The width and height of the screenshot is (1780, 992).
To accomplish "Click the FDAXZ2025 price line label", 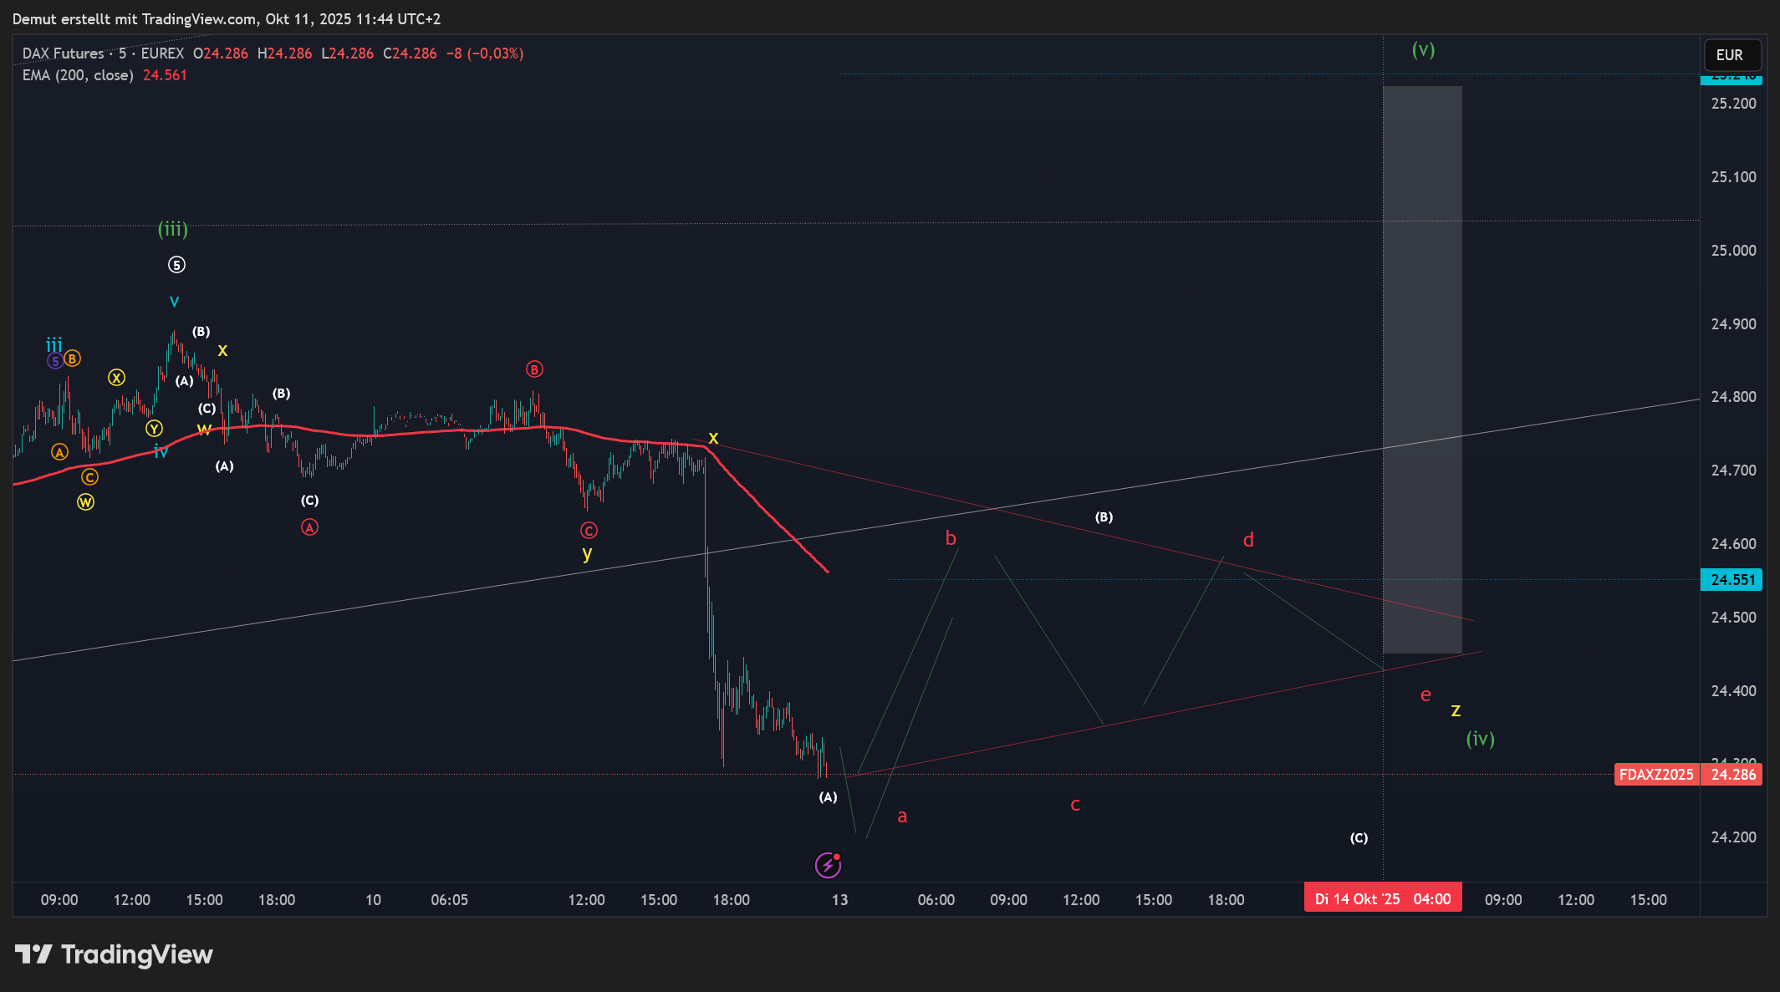I will 1655,775.
